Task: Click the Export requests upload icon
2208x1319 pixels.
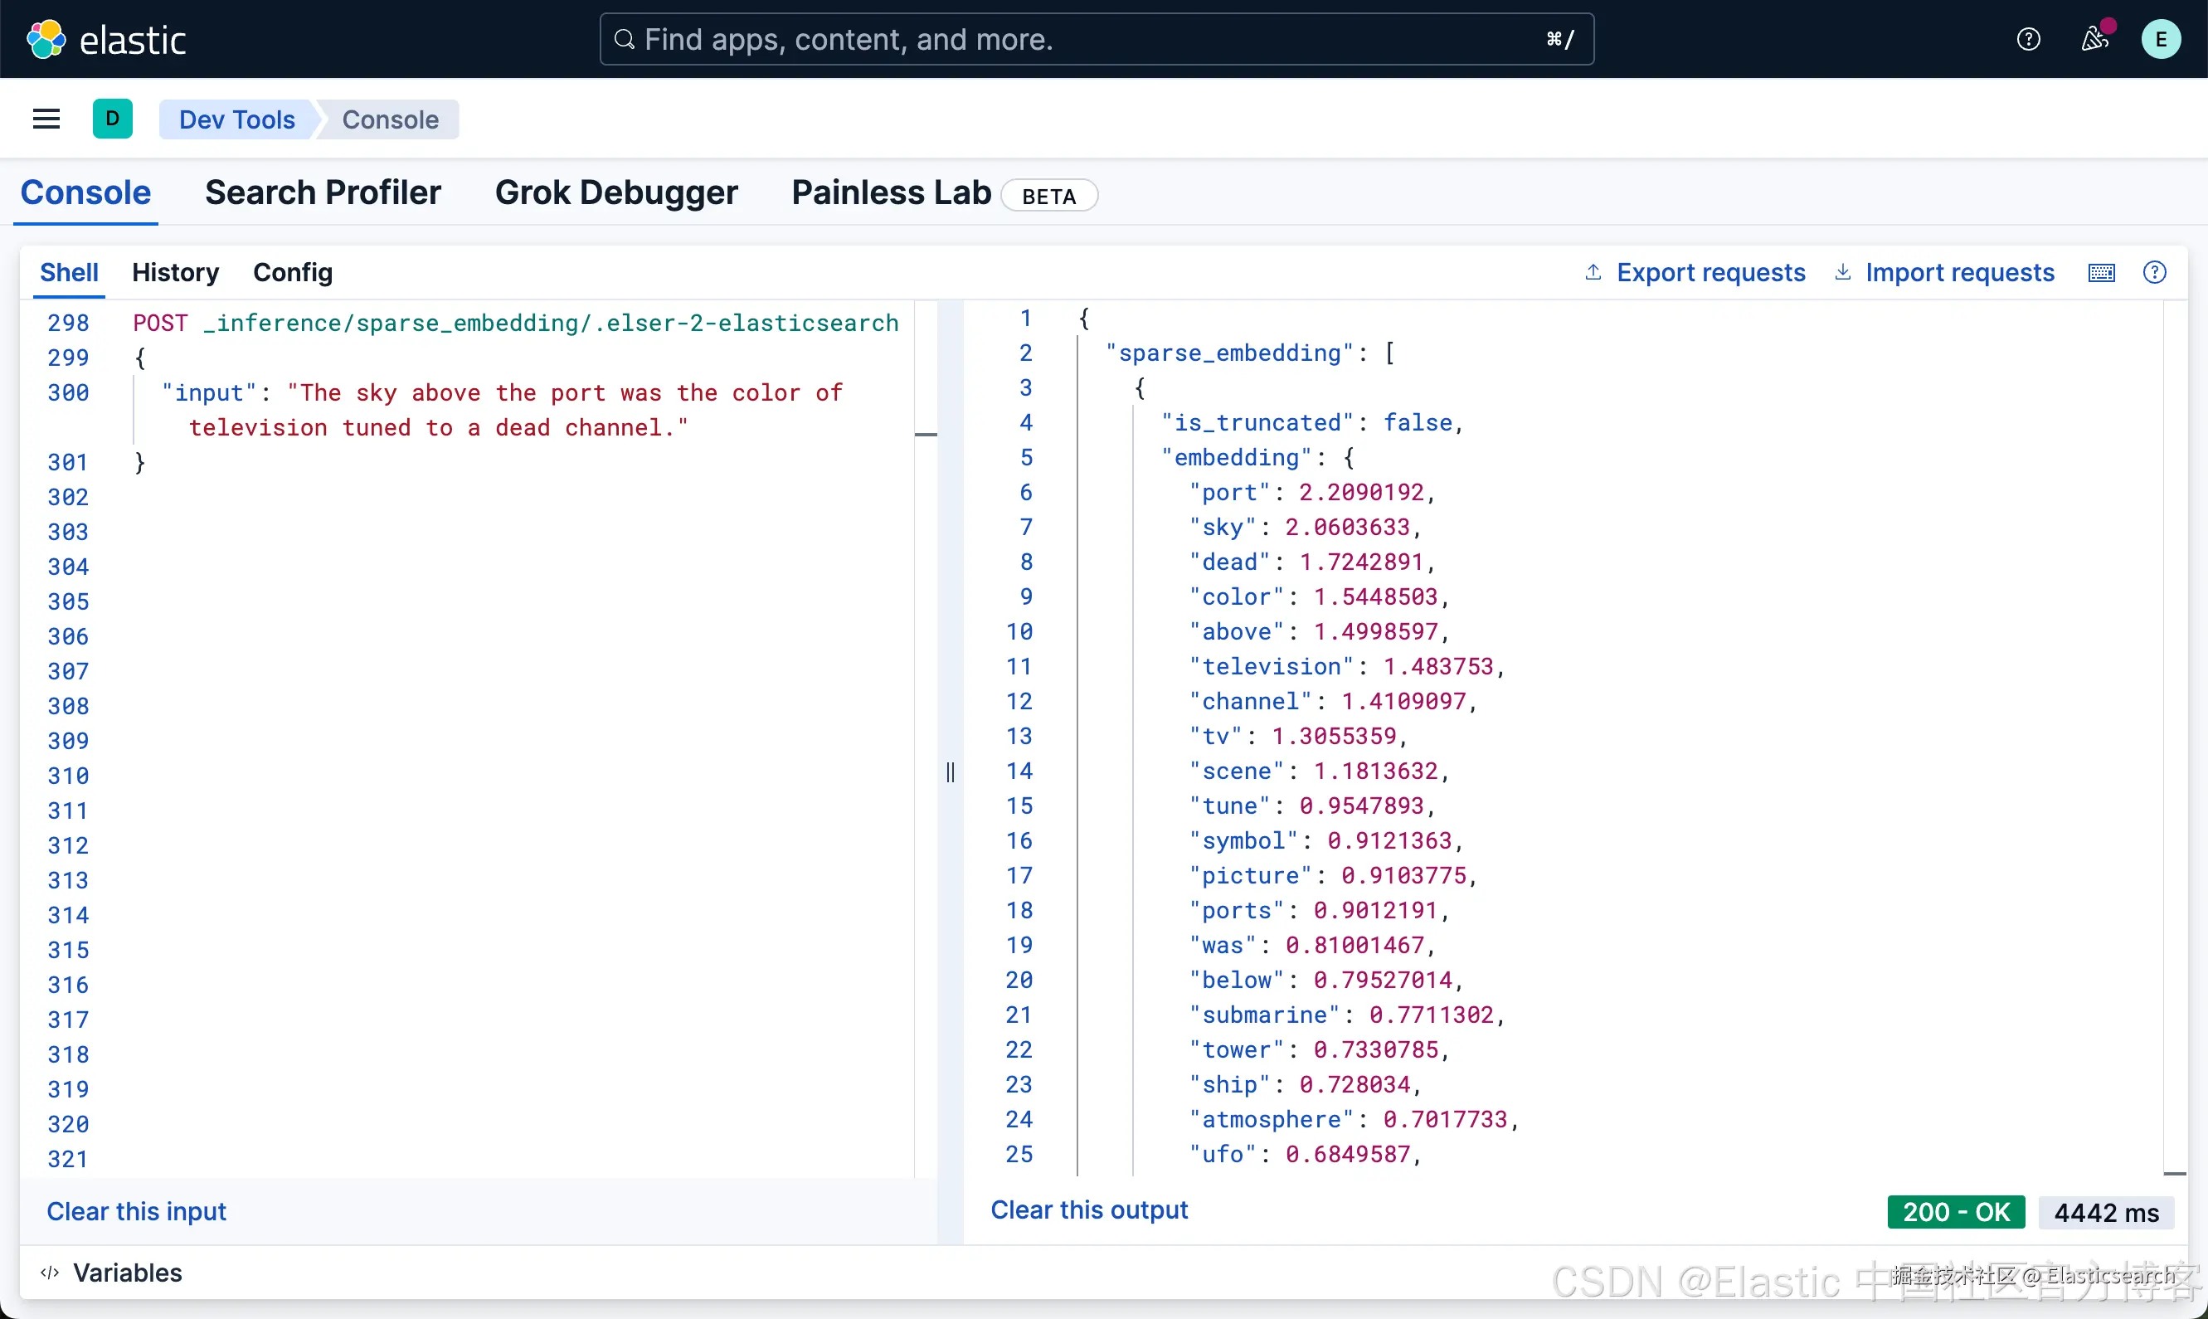Action: (1593, 273)
